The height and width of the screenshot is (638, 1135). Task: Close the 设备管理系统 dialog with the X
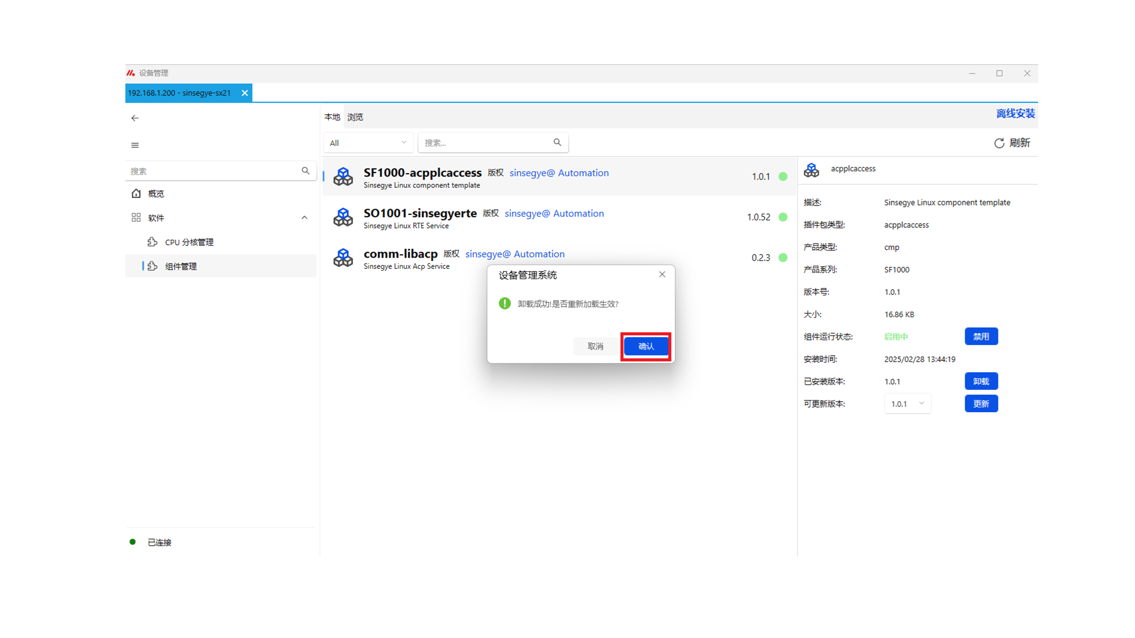(662, 274)
